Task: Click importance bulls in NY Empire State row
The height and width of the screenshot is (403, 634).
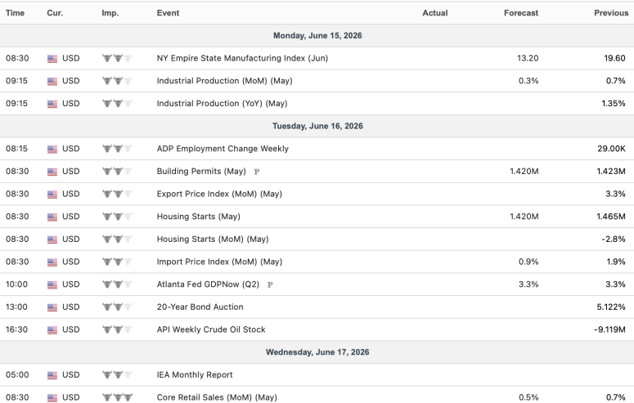Action: (117, 58)
